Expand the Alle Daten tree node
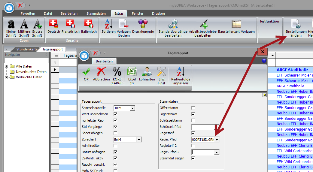Screen dimensions: 313x172 pos(6,66)
